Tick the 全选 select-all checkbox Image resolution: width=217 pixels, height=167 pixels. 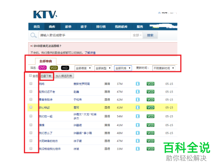coord(30,76)
